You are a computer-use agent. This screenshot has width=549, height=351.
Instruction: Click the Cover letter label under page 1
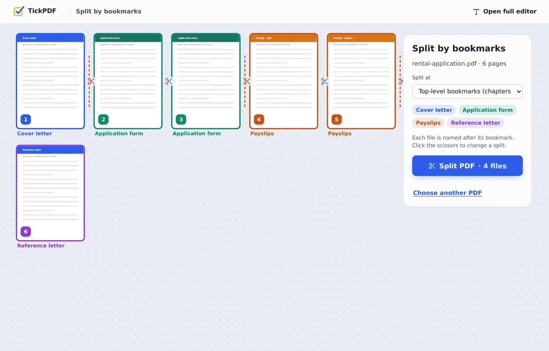tap(35, 134)
